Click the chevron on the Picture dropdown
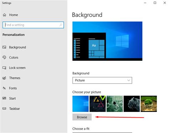Image resolution: width=169 pixels, height=133 pixels. [x=129, y=80]
